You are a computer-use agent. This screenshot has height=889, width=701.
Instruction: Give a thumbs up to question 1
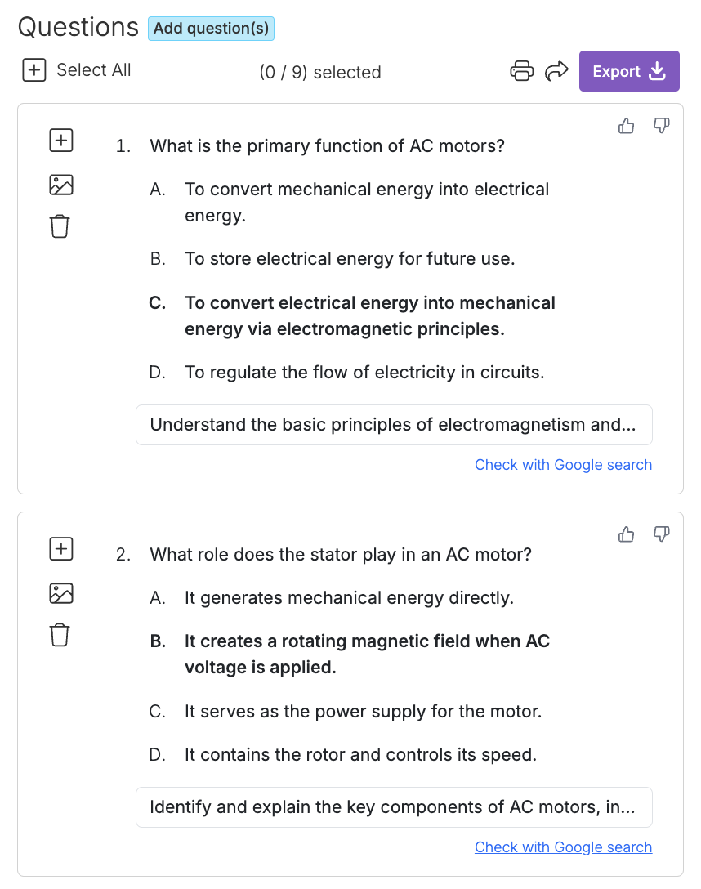pyautogui.click(x=626, y=125)
